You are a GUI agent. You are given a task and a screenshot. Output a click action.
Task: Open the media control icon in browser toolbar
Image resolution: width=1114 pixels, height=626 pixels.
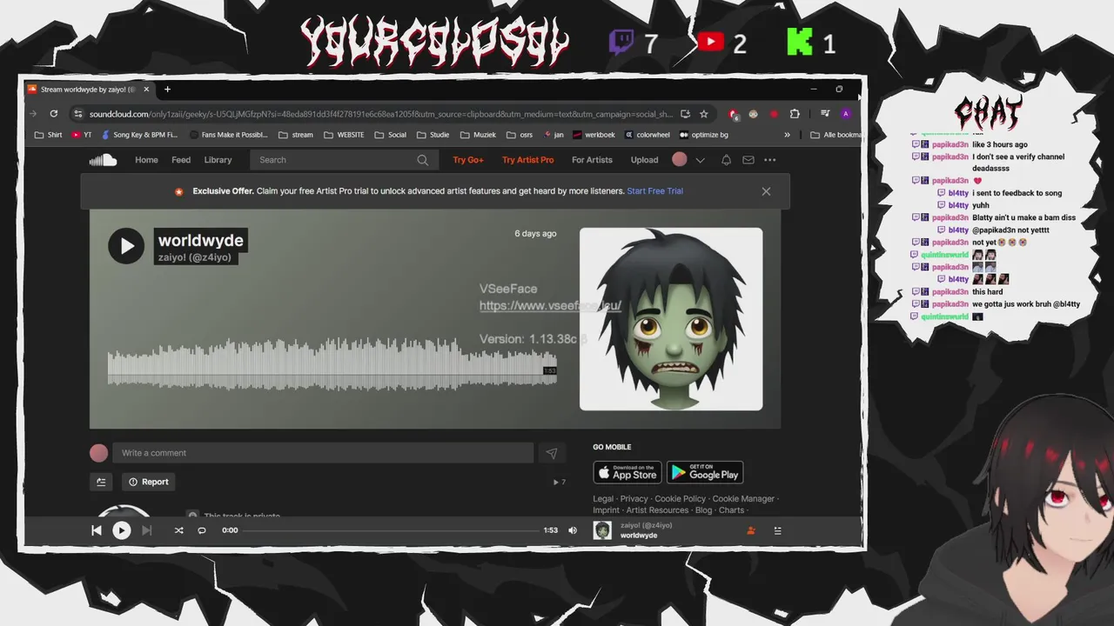coord(825,114)
